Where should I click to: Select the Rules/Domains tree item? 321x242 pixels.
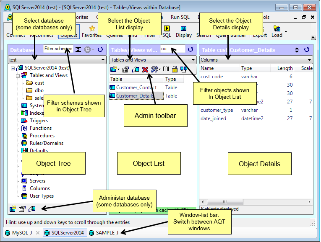click(x=47, y=143)
